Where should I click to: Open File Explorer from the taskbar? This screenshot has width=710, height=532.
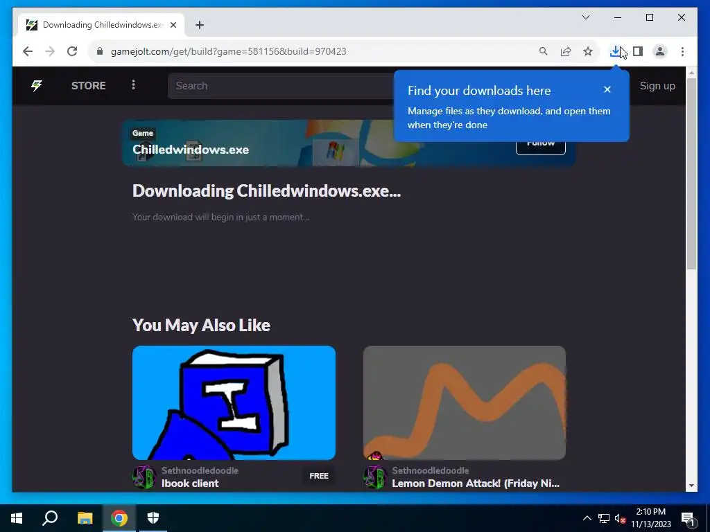pos(85,518)
